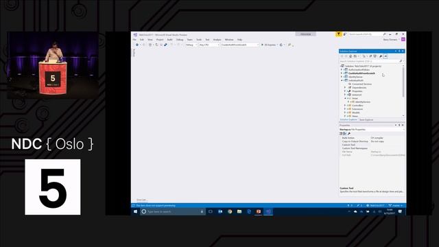The width and height of the screenshot is (439, 247).
Task: Click the Solution Explorer Home icon
Action: 351,56
